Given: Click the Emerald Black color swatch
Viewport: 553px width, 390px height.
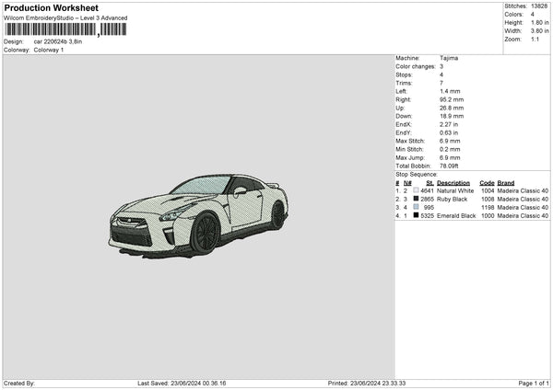Looking at the screenshot, I should 416,215.
